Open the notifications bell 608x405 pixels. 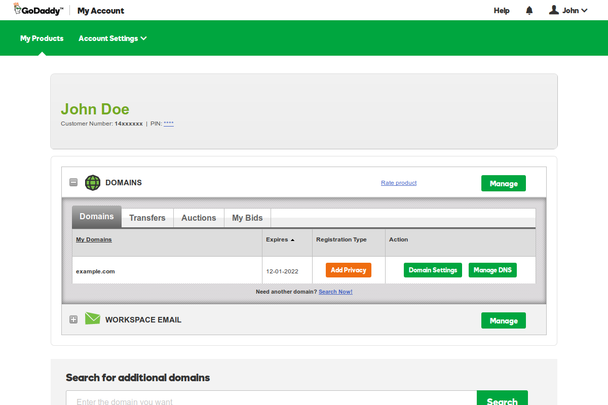pyautogui.click(x=529, y=10)
